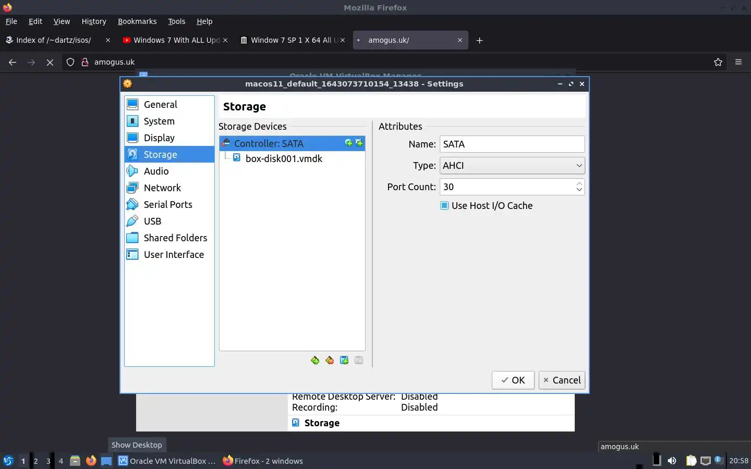This screenshot has width=751, height=469.
Task: Close the amogus.uk/ tab
Action: point(460,40)
